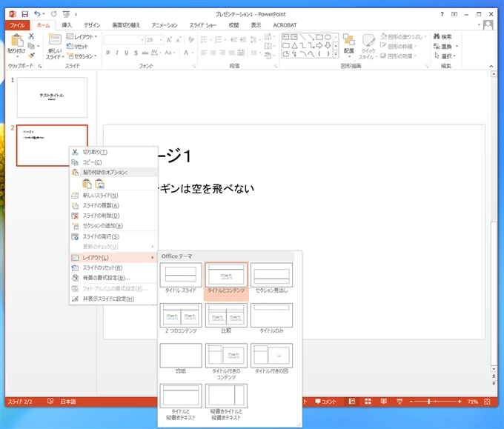Viewport: 504px width, 429px height.
Task: Click the Arrange (配置) icon
Action: coord(349,39)
